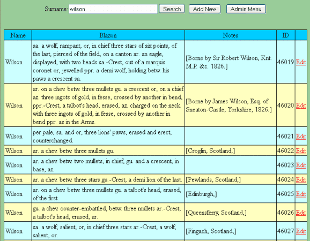Click the Name column header
Image resolution: width=310 pixels, height=241 pixels.
[x=18, y=35]
